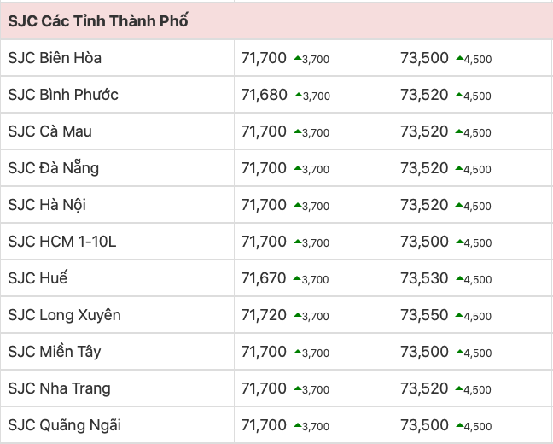This screenshot has width=553, height=444.
Task: Click the 73,500 price for SJC Quãng Ngãi
Action: (x=424, y=425)
